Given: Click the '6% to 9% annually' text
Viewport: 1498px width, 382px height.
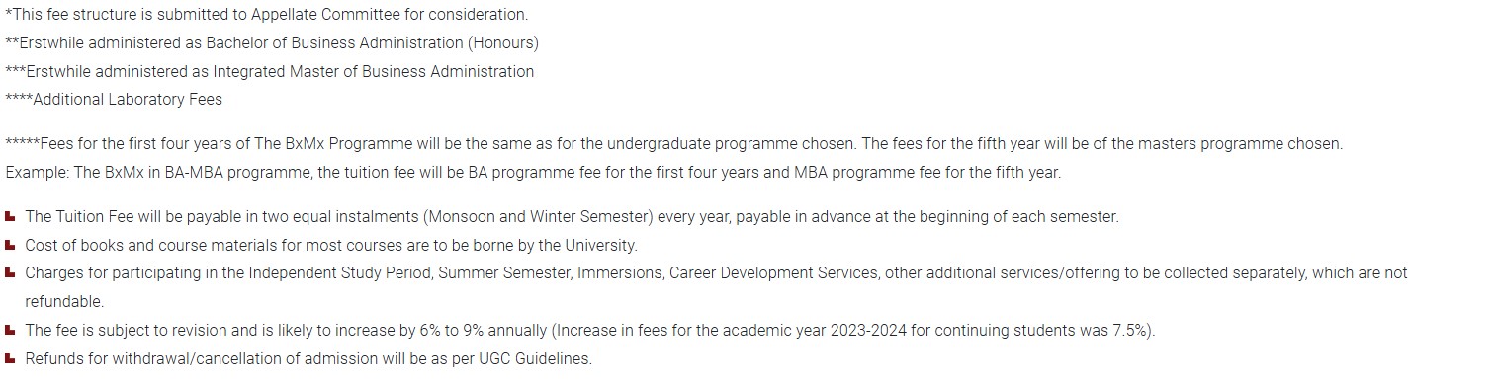Looking at the screenshot, I should pyautogui.click(x=482, y=331).
